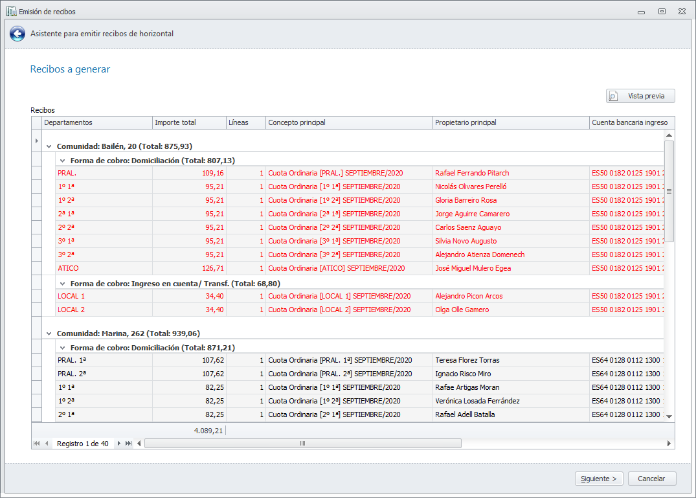Click the horizontal scrollbar left arrow
The image size is (696, 498).
coord(139,444)
